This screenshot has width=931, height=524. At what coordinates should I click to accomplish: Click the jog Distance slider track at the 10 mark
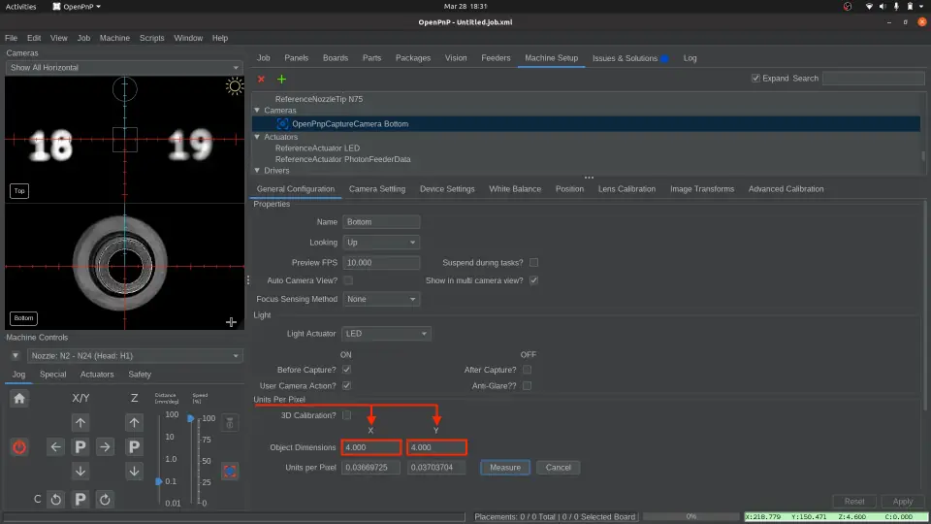pos(159,437)
